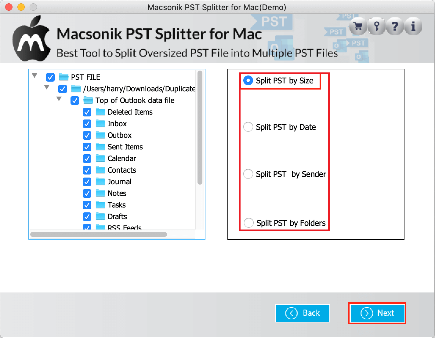Choose Split PST by Folders radio button
435x338 pixels.
pyautogui.click(x=249, y=223)
